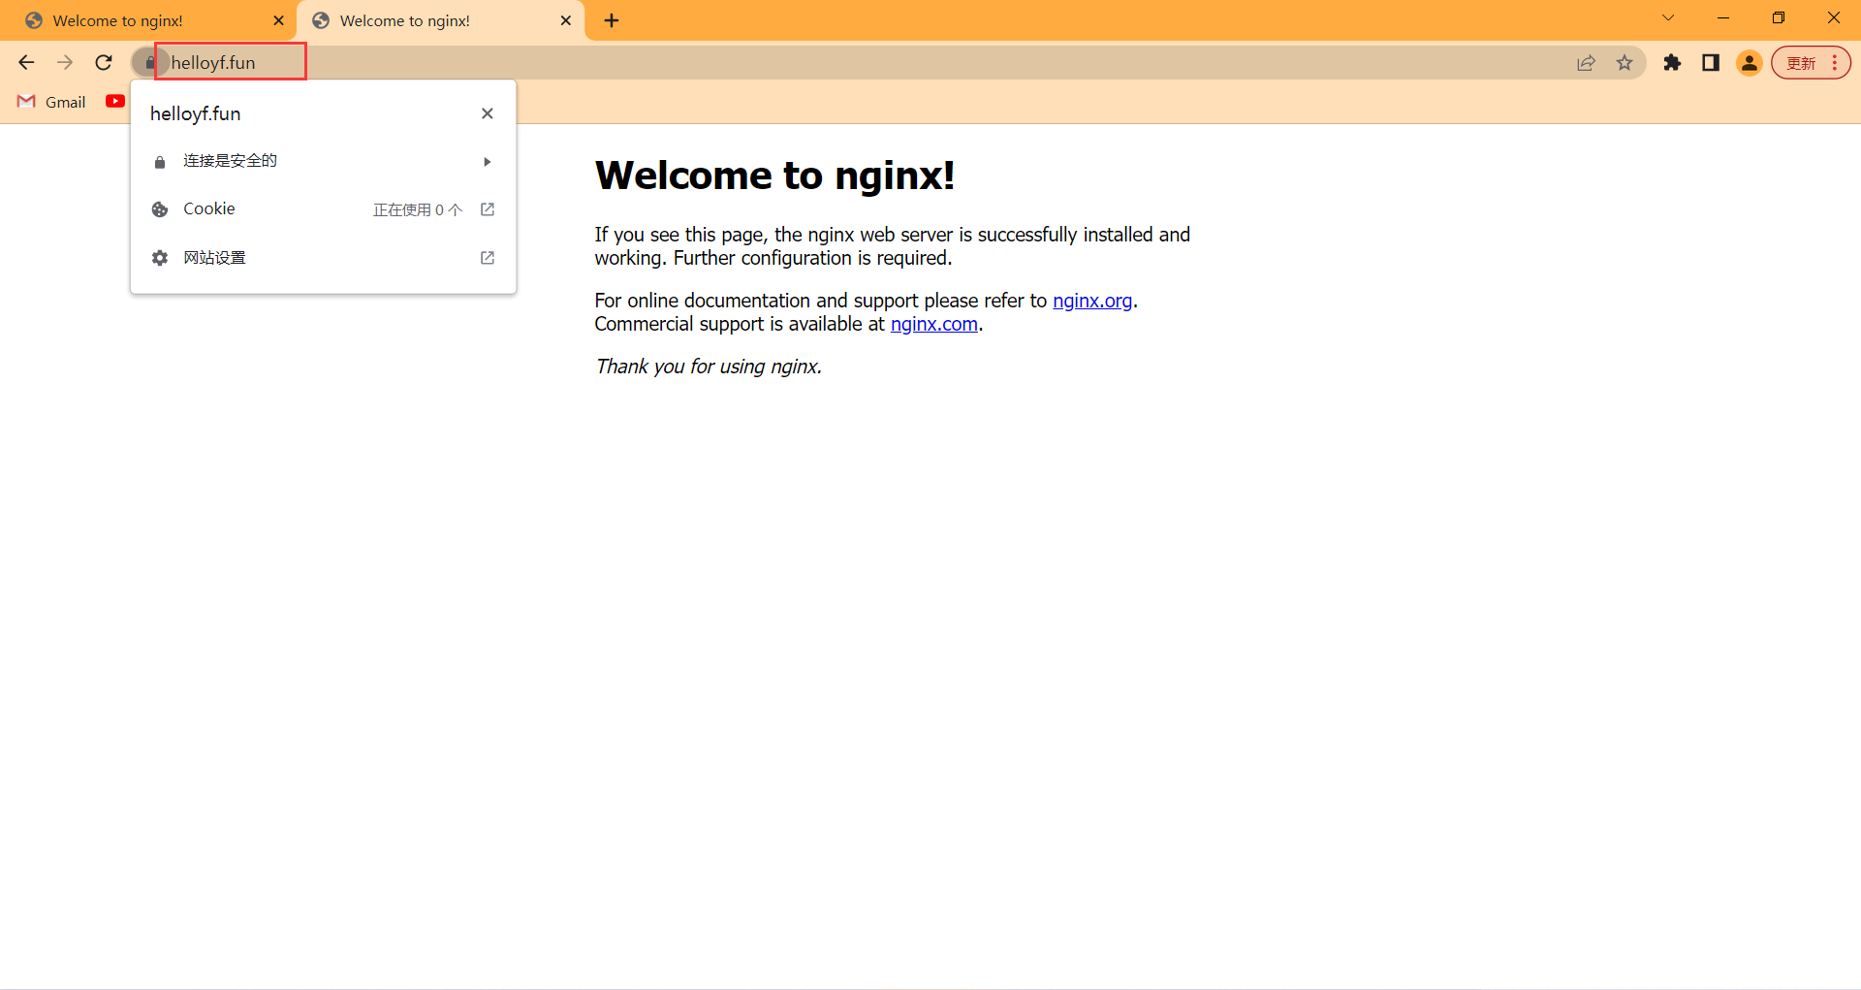Image resolution: width=1861 pixels, height=990 pixels.
Task: Switch to the first Welcome to nginx tab
Action: 148,20
